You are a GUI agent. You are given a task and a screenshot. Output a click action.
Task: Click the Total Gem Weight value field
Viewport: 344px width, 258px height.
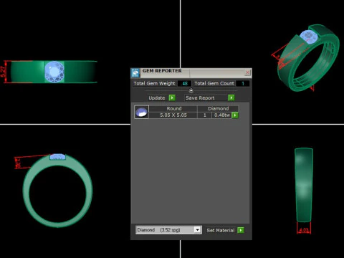pyautogui.click(x=184, y=83)
